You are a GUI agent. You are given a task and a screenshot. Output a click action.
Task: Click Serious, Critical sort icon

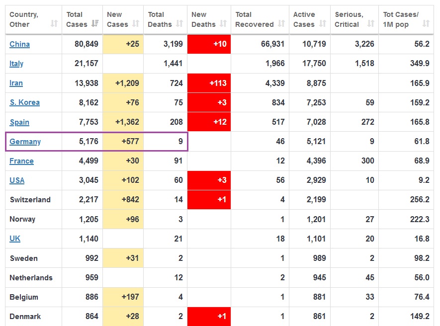tap(370, 24)
